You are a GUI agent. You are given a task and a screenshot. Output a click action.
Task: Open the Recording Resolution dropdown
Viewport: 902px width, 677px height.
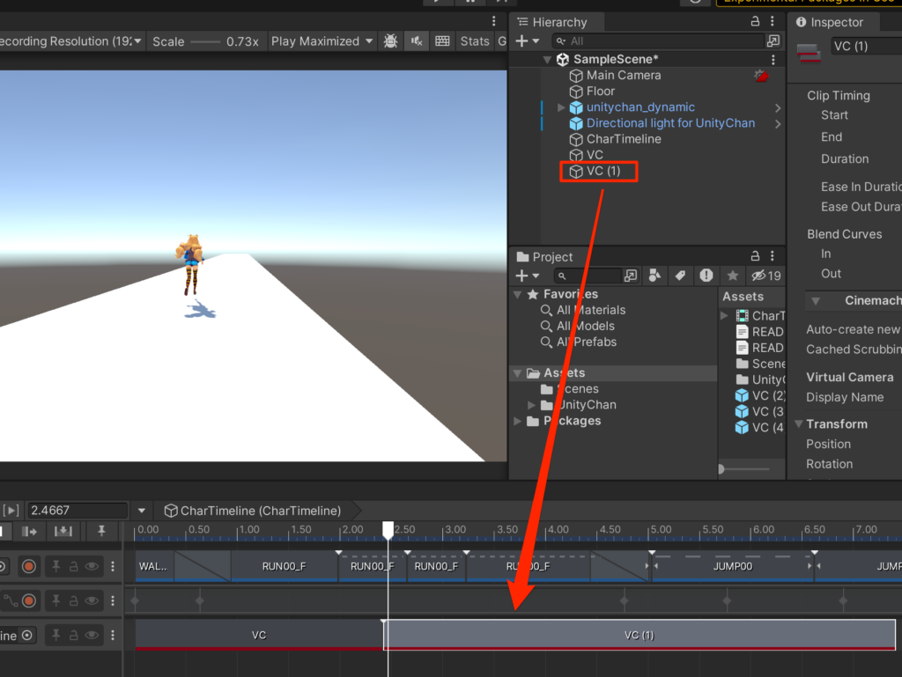(70, 41)
